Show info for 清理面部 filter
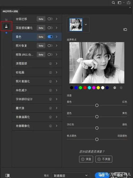The image size is (133, 178). tap(50, 64)
